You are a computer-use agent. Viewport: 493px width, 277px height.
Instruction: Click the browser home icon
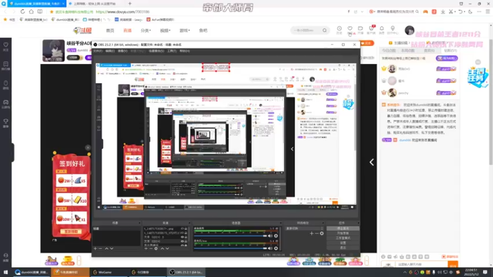point(31,12)
